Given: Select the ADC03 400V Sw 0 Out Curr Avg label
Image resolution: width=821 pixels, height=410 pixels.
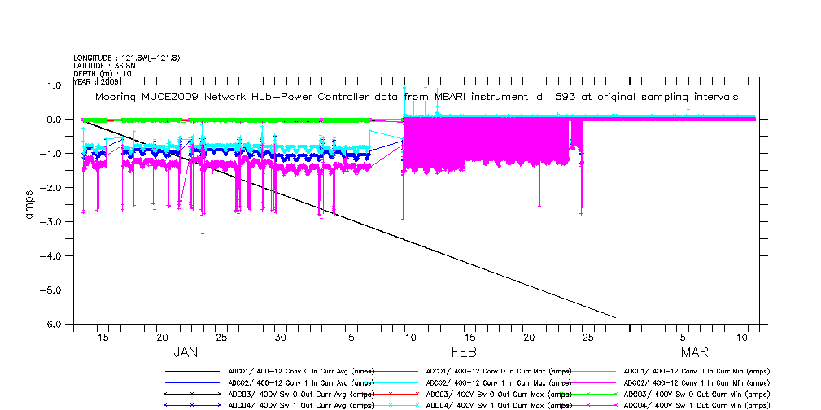Looking at the screenshot, I should pos(299,394).
